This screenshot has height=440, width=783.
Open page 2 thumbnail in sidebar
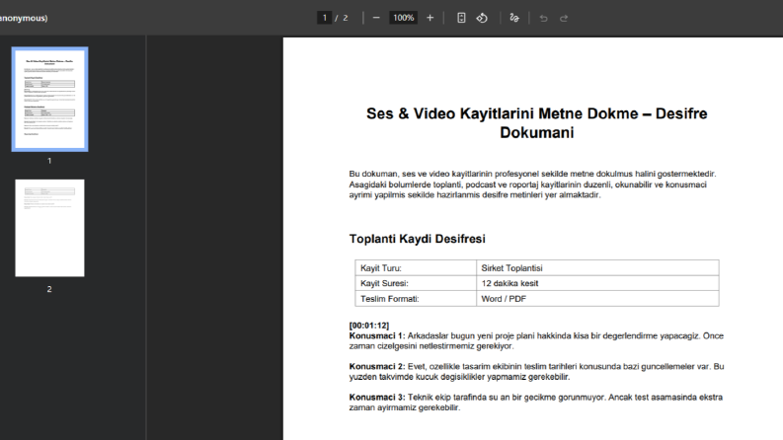tap(50, 228)
